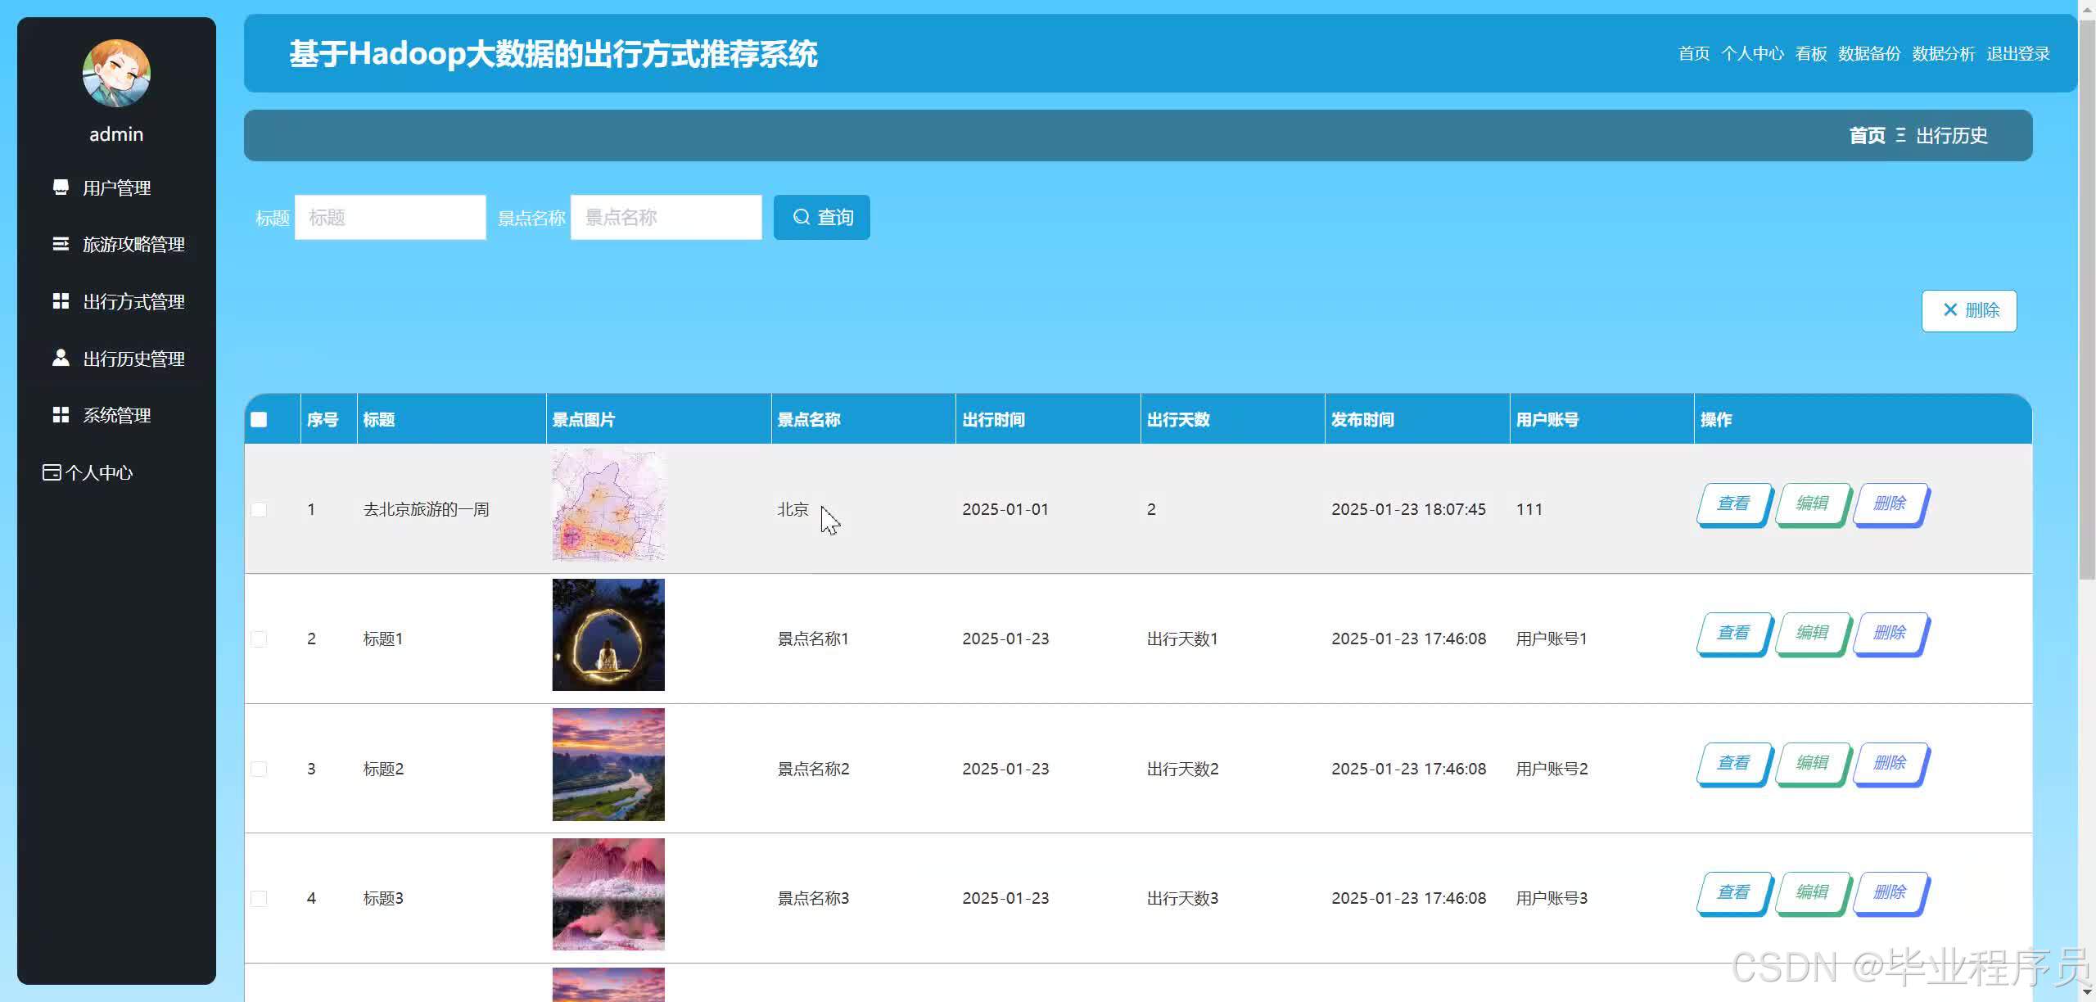2096x1002 pixels.
Task: Open 数据分析 in the top navigation
Action: 1944,53
